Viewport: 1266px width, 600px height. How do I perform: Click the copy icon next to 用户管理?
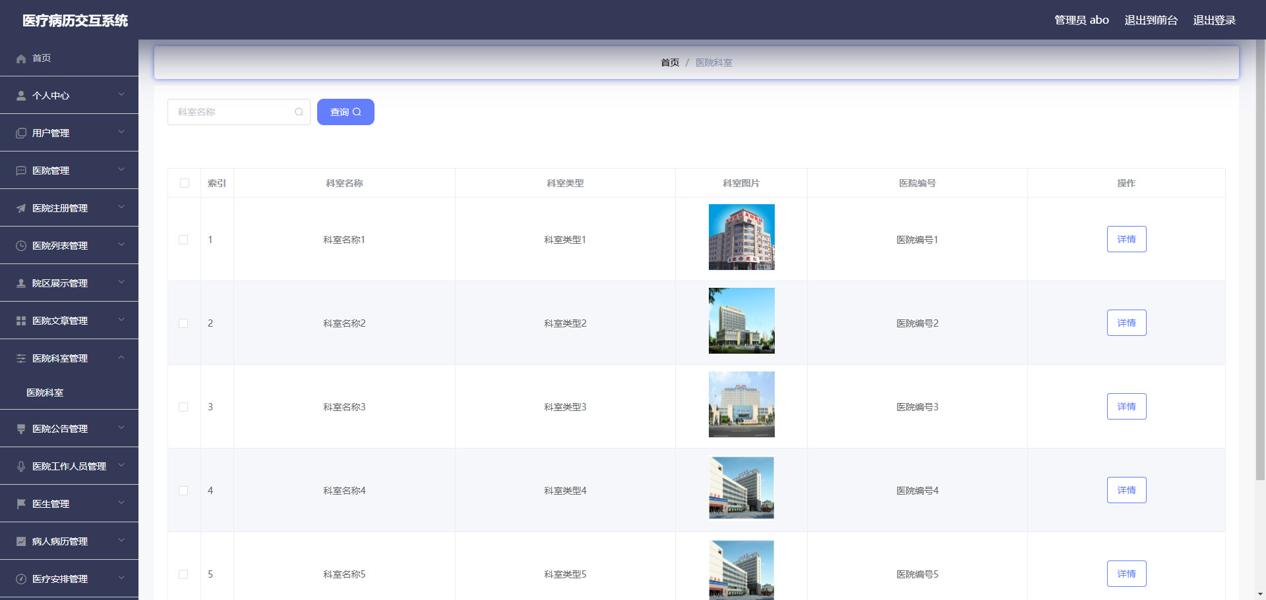[x=21, y=133]
